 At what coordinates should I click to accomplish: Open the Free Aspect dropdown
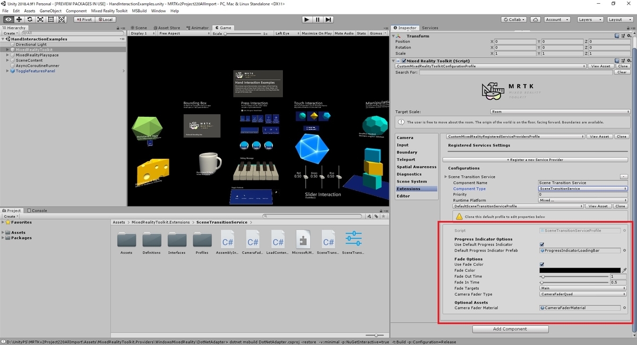pyautogui.click(x=184, y=33)
